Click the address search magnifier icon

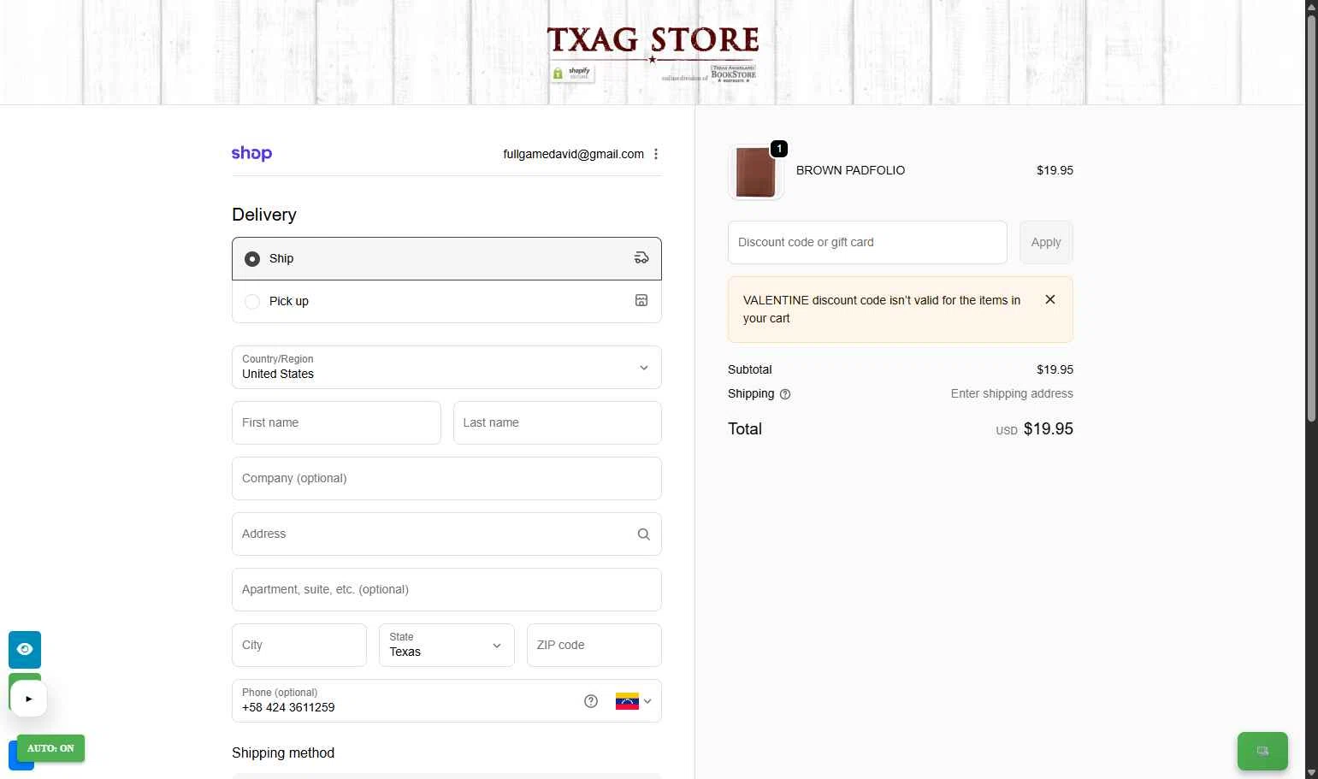point(644,534)
